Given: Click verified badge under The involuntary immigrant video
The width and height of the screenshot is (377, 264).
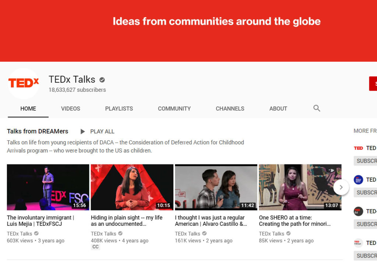Looking at the screenshot, I should click(x=36, y=233).
